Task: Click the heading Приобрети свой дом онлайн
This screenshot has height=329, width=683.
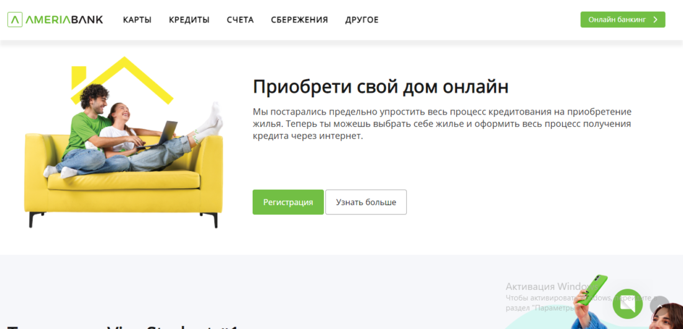Action: [380, 87]
